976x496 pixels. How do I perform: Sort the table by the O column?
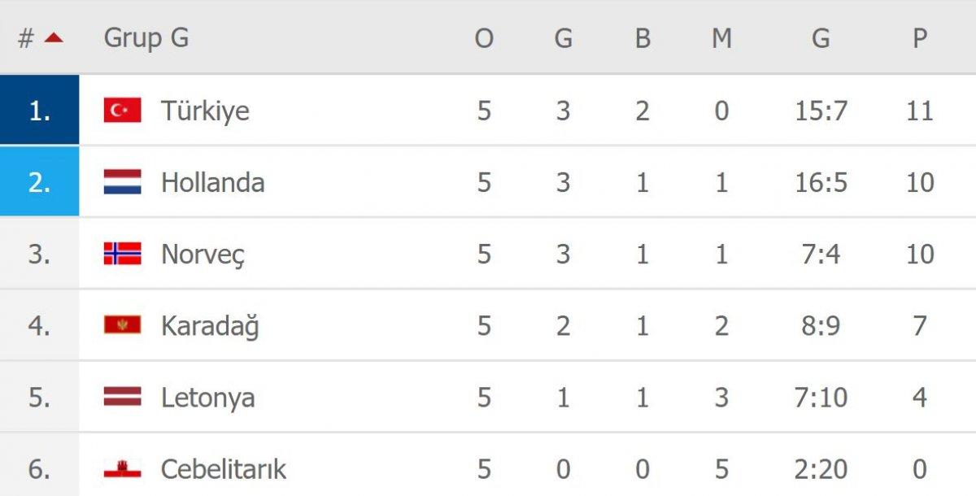point(484,37)
